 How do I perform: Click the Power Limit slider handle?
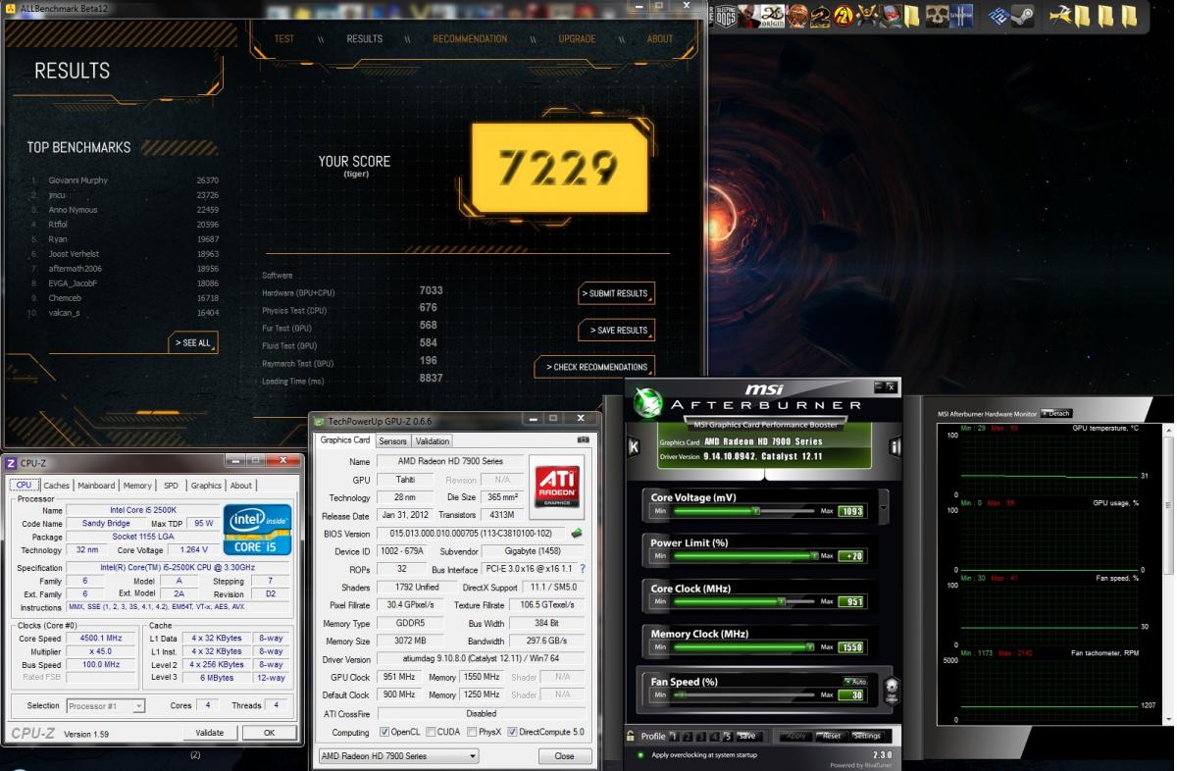click(814, 555)
